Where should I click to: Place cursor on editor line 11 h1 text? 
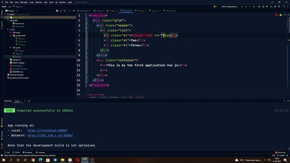tap(142, 65)
